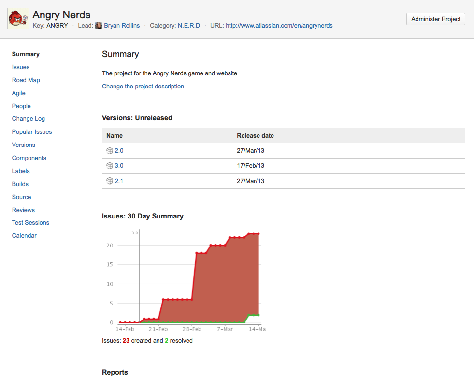Click the 30 day issues chart
Screen dimensions: 474x378
[x=203, y=285]
